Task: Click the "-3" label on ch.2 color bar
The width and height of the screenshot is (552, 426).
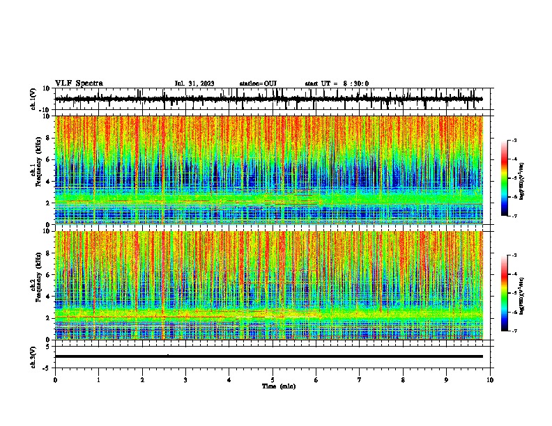Action: tap(514, 255)
